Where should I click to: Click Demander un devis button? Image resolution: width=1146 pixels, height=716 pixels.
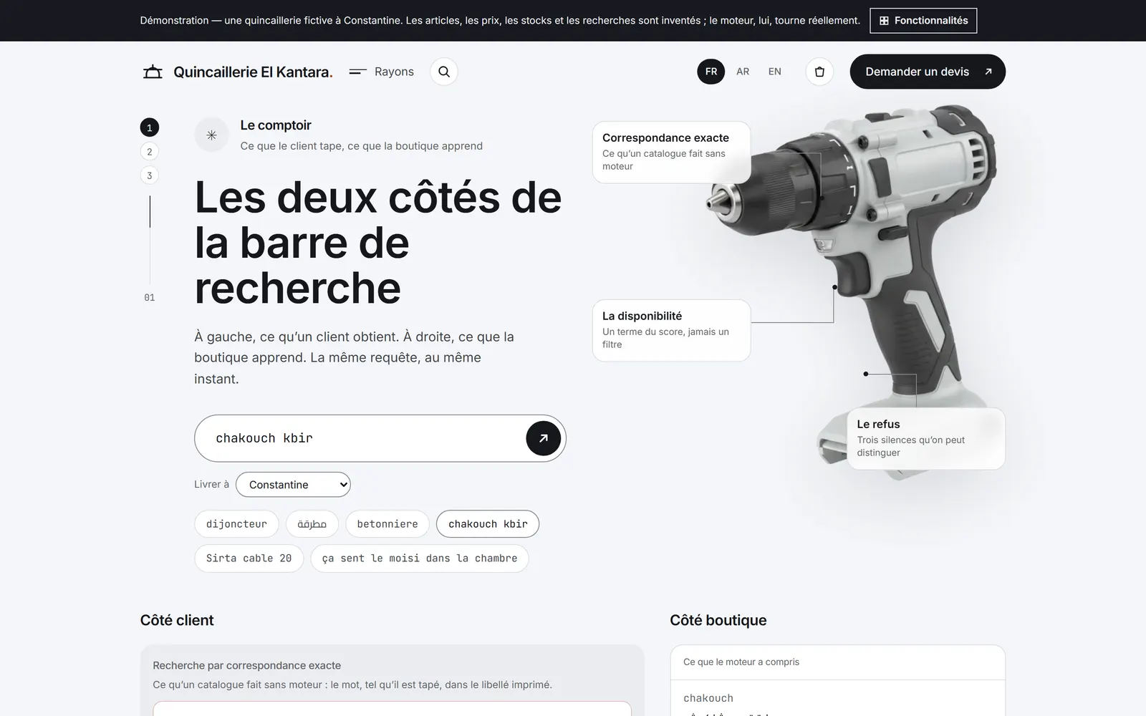[928, 72]
